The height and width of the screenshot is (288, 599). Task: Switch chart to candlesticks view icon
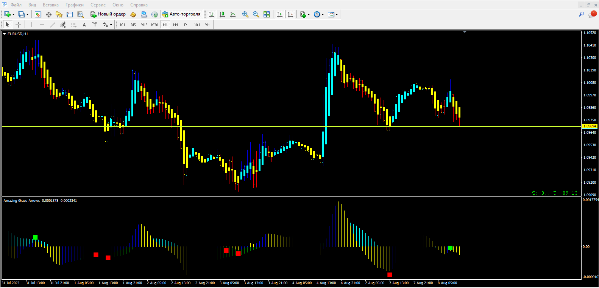tap(222, 14)
